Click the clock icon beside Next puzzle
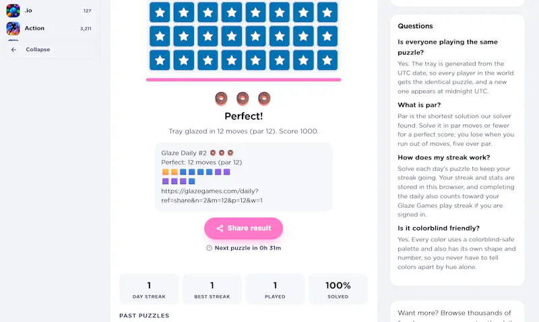The width and height of the screenshot is (539, 322). (209, 248)
